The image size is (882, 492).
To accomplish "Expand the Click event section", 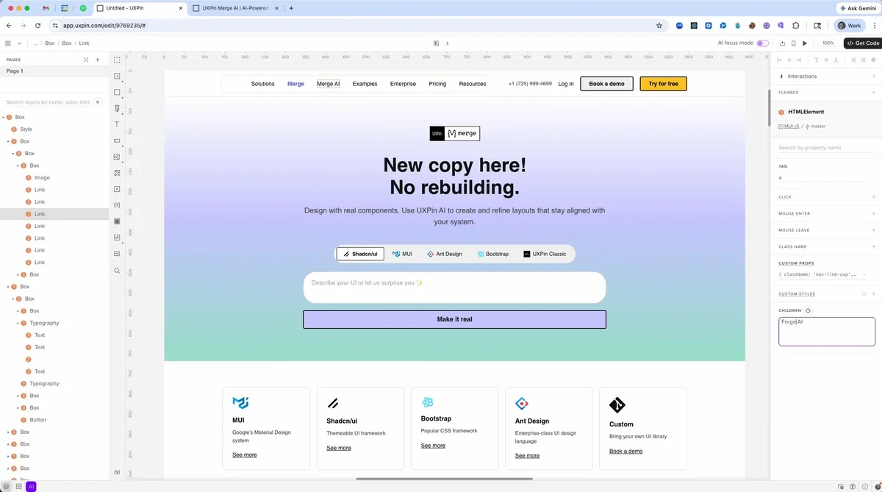I will click(873, 197).
